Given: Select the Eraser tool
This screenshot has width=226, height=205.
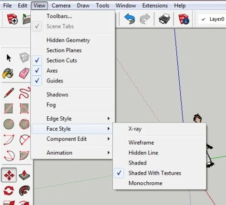Looking at the screenshot, I should pos(24,73).
